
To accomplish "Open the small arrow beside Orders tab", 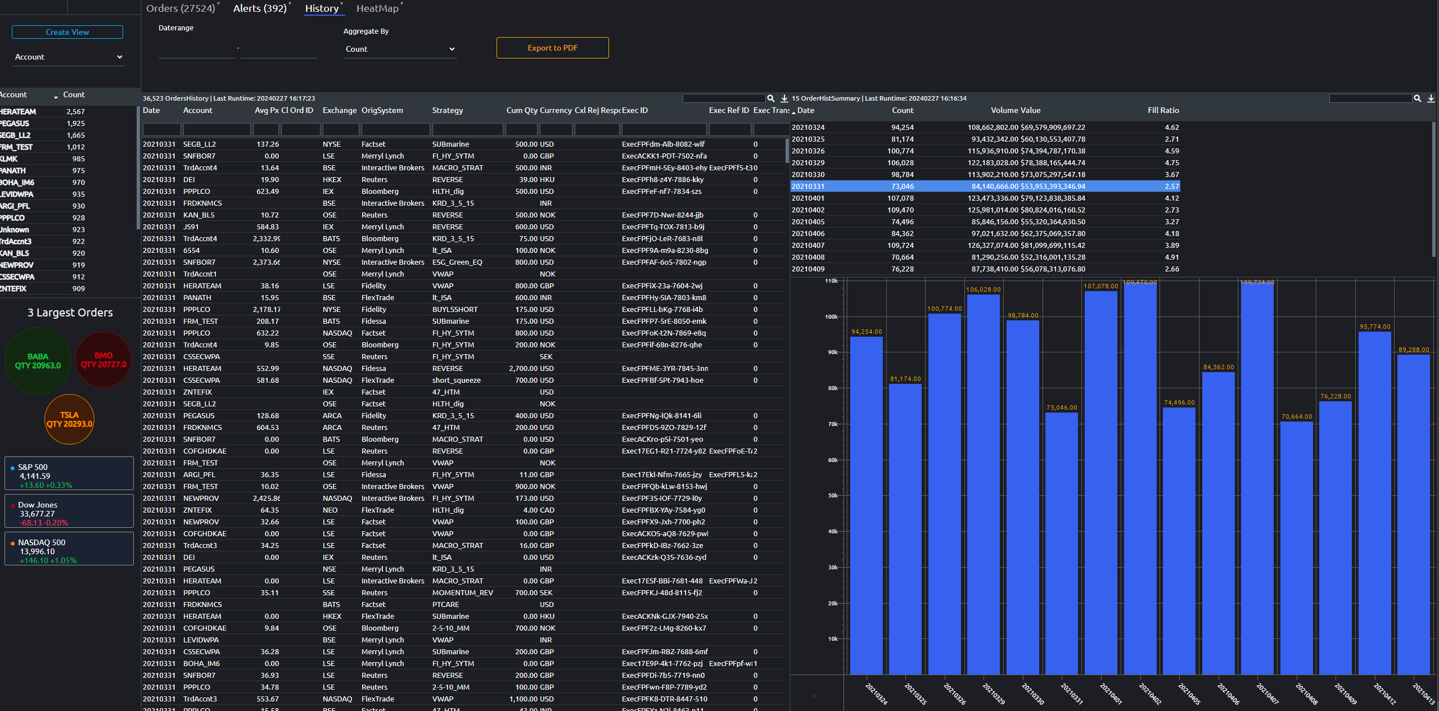I will point(218,4).
